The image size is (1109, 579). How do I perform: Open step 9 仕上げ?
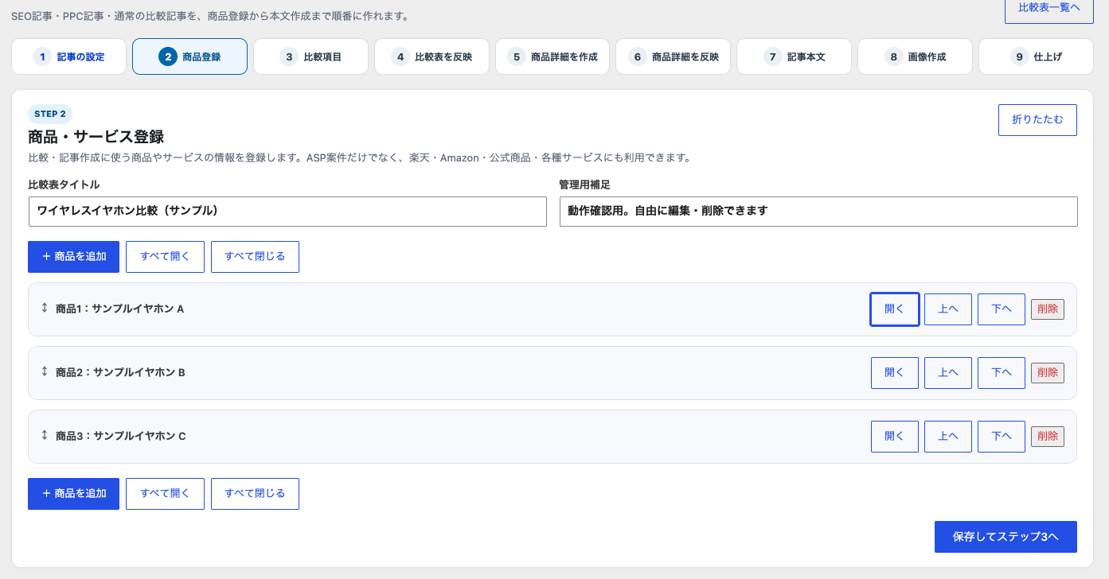[x=1036, y=56]
